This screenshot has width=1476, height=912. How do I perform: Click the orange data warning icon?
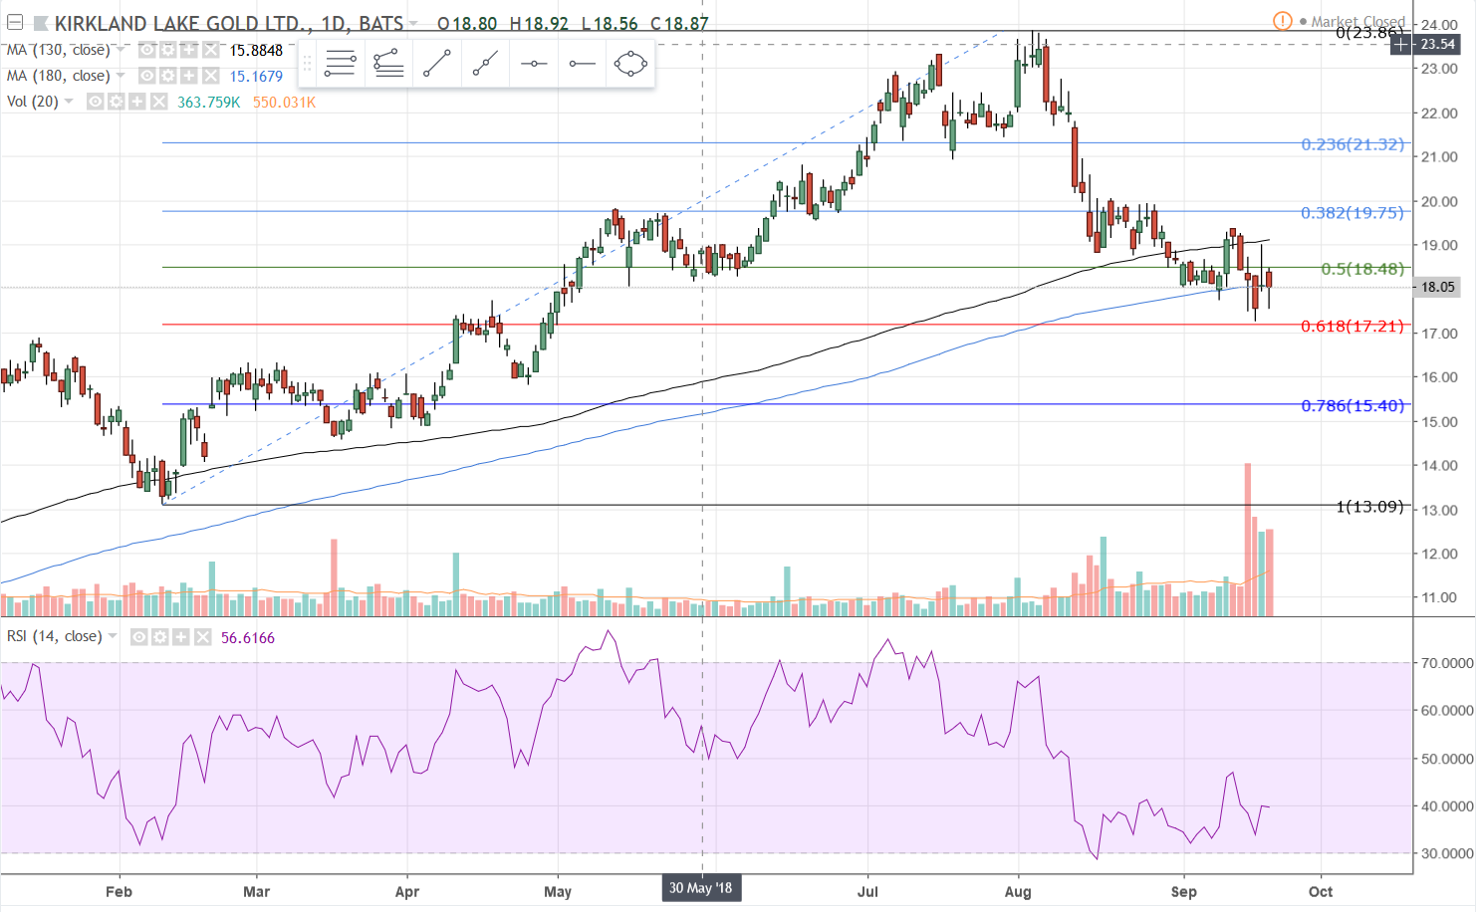pos(1282,21)
